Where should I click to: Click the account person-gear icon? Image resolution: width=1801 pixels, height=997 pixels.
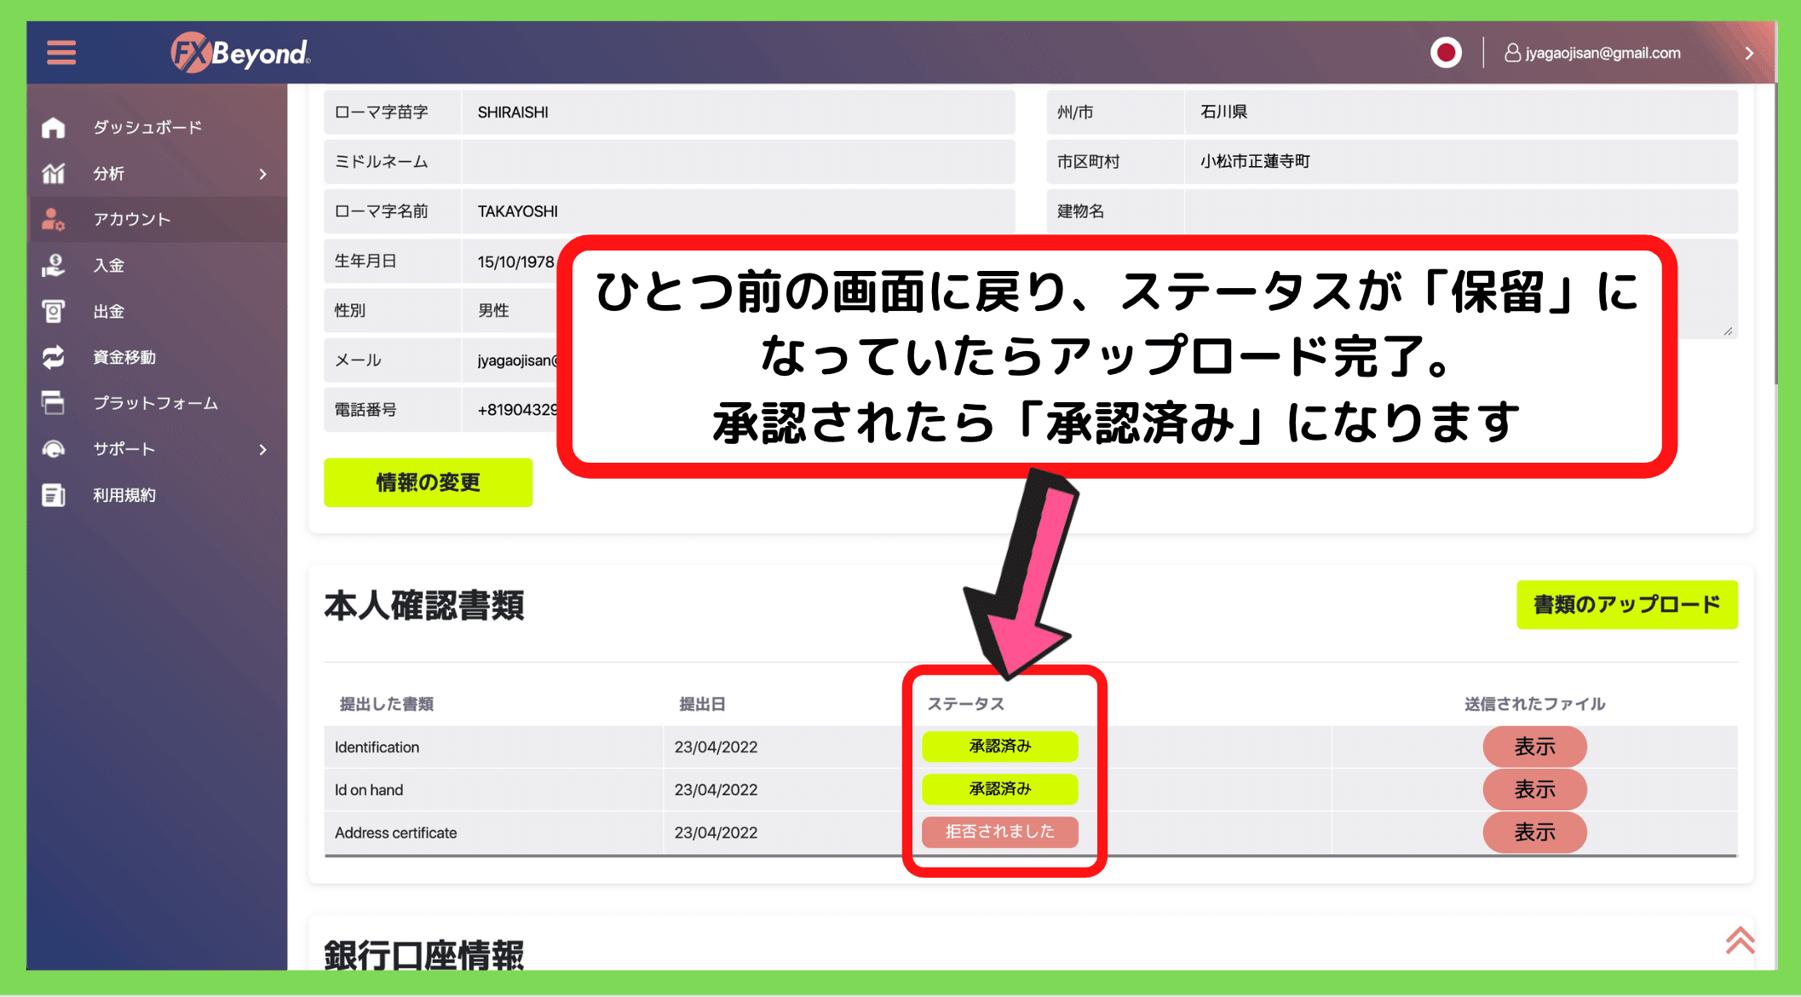click(54, 220)
